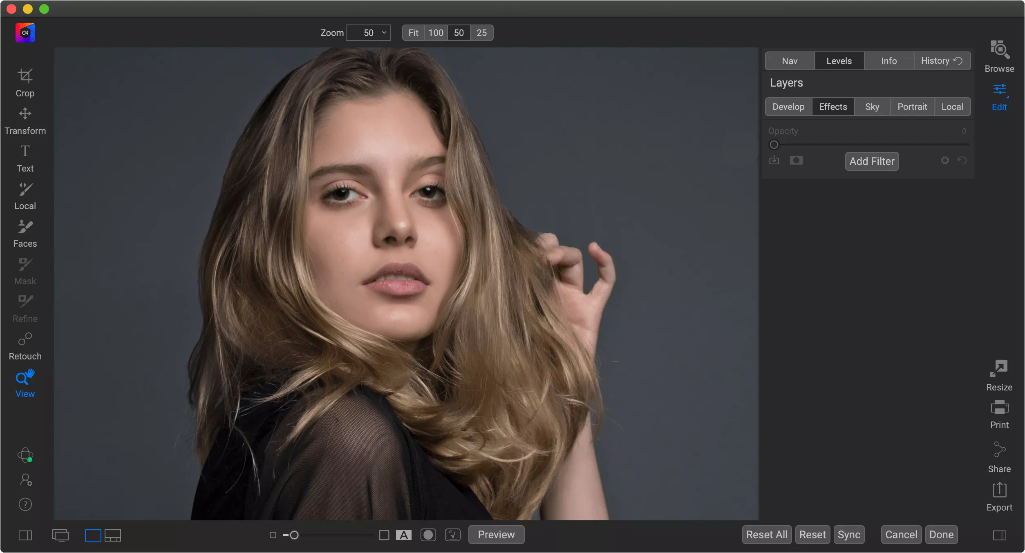This screenshot has width=1025, height=553.
Task: Adjust the Opacity slider handle
Action: [774, 145]
